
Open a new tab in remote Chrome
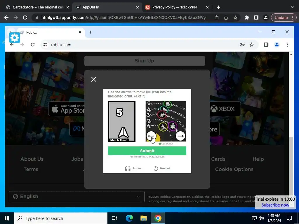[x=91, y=32]
